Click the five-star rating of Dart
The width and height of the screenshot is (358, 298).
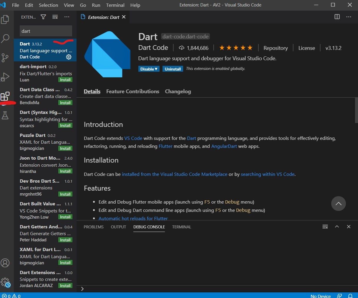236,48
